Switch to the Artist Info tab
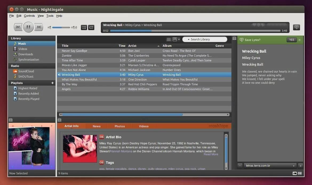Viewport: 312px width, 185px height. (x=71, y=126)
